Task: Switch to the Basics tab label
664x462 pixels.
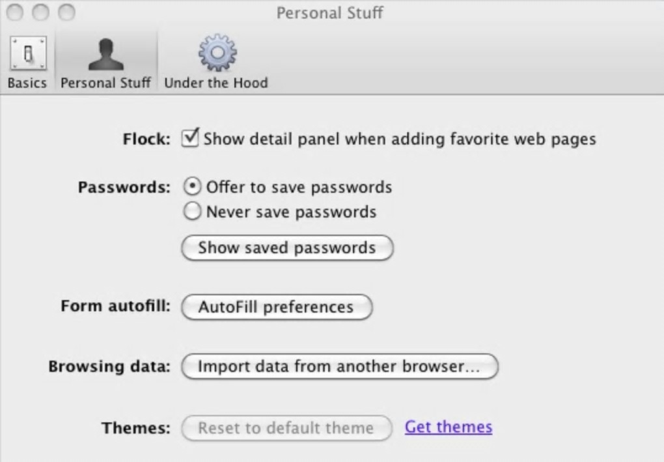Action: click(x=27, y=83)
